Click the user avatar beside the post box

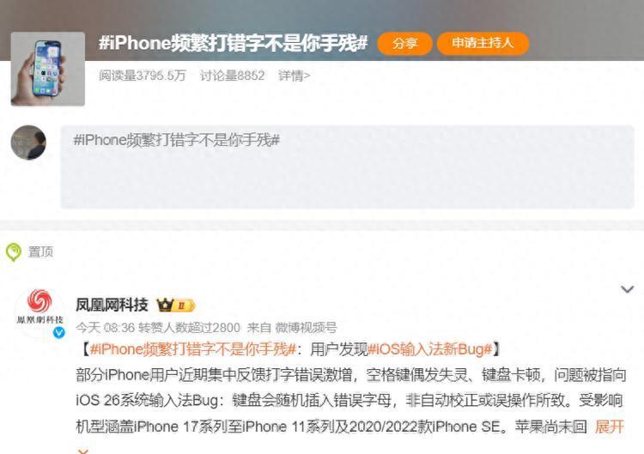[28, 142]
